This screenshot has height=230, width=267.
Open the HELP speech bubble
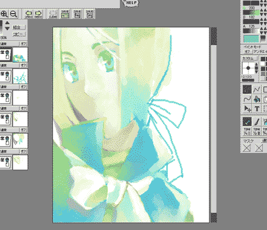[131, 3]
